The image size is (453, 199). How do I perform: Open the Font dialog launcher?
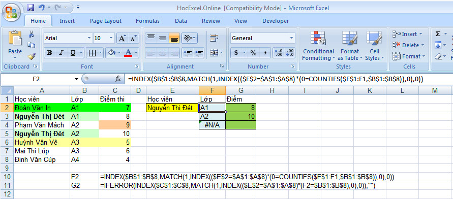coord(137,67)
